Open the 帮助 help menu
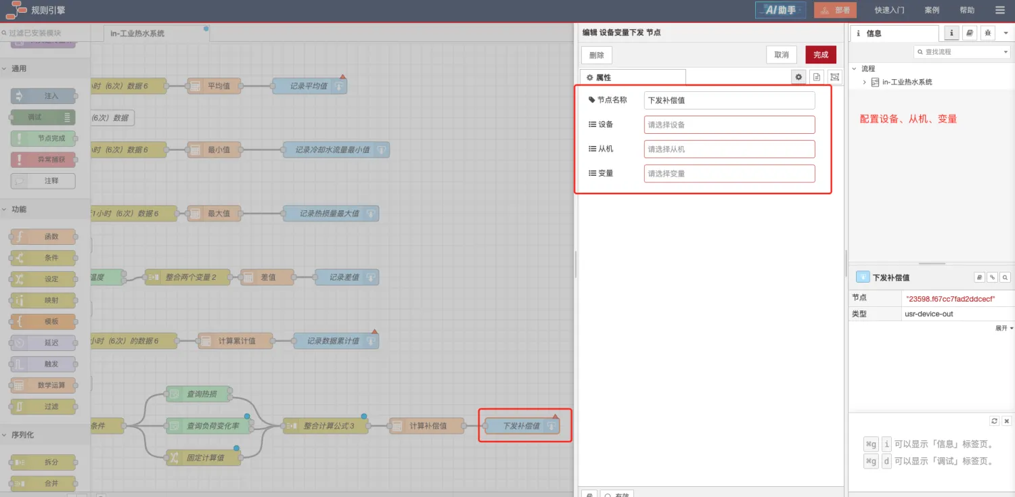1015x497 pixels. (967, 10)
